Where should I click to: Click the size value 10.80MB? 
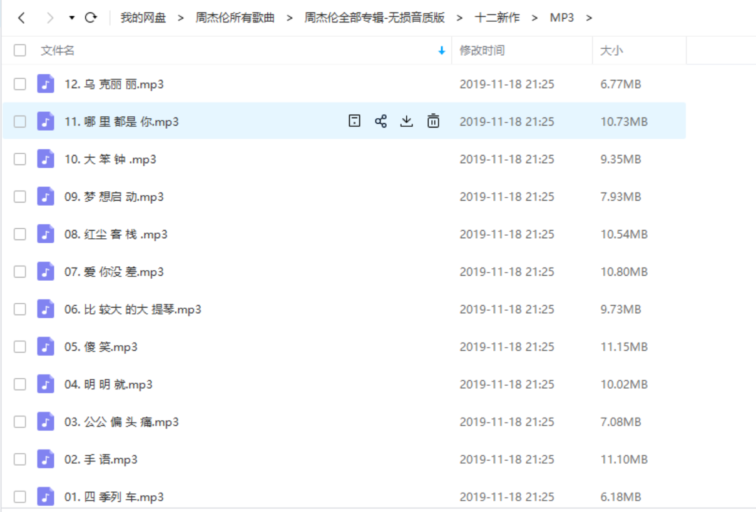point(624,272)
